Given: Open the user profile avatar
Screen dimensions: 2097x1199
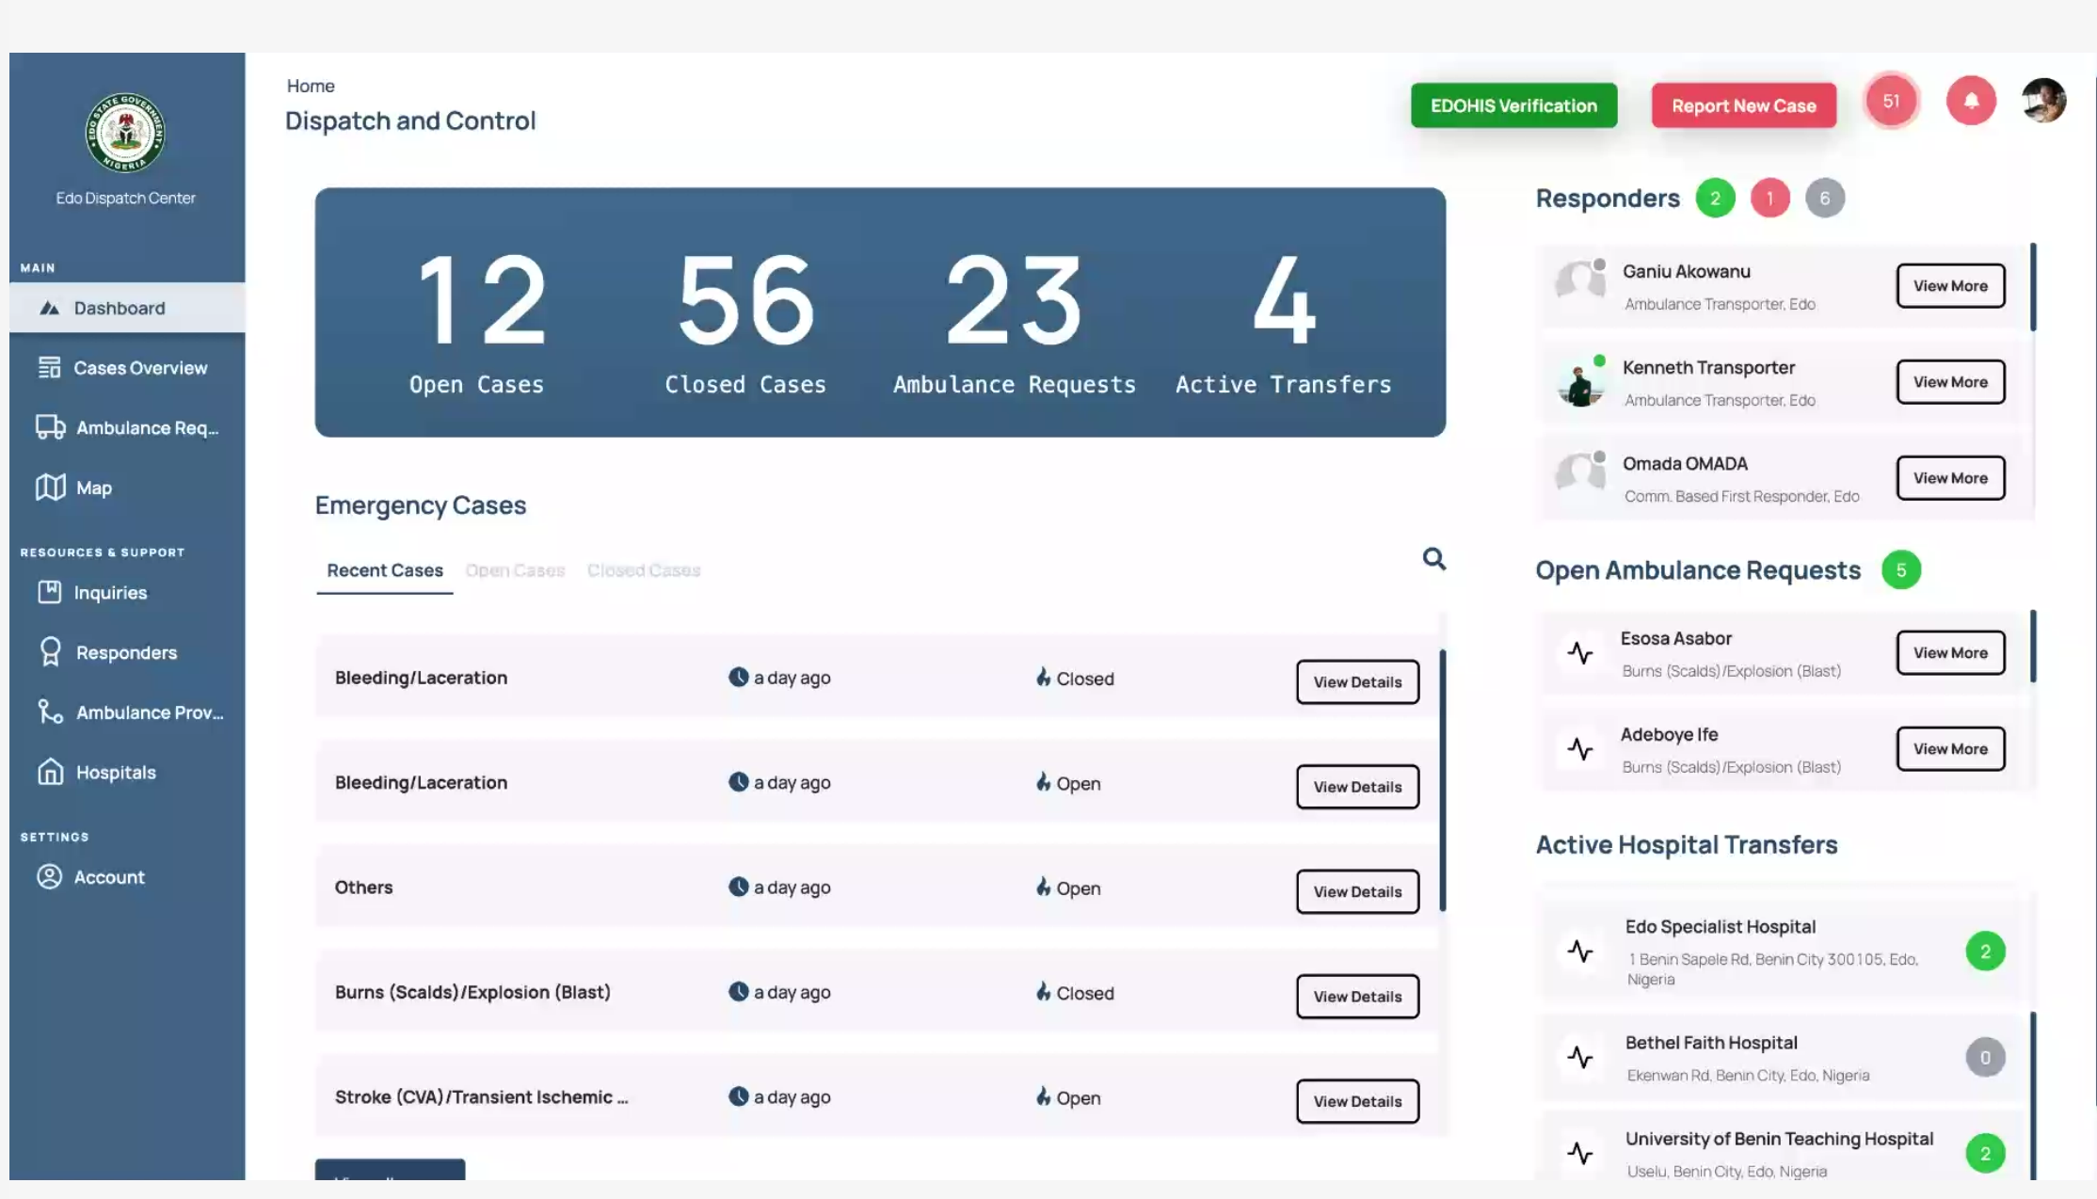Looking at the screenshot, I should tap(2043, 101).
